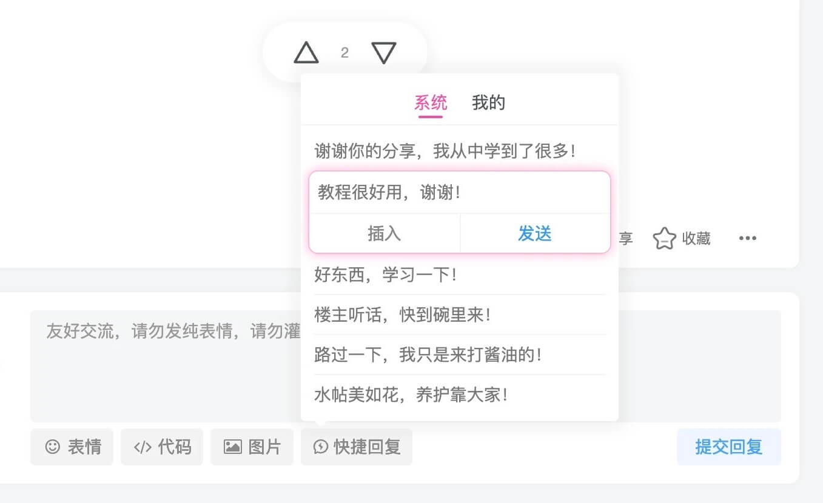
Task: Click 发送 to send the reply
Action: click(x=535, y=233)
